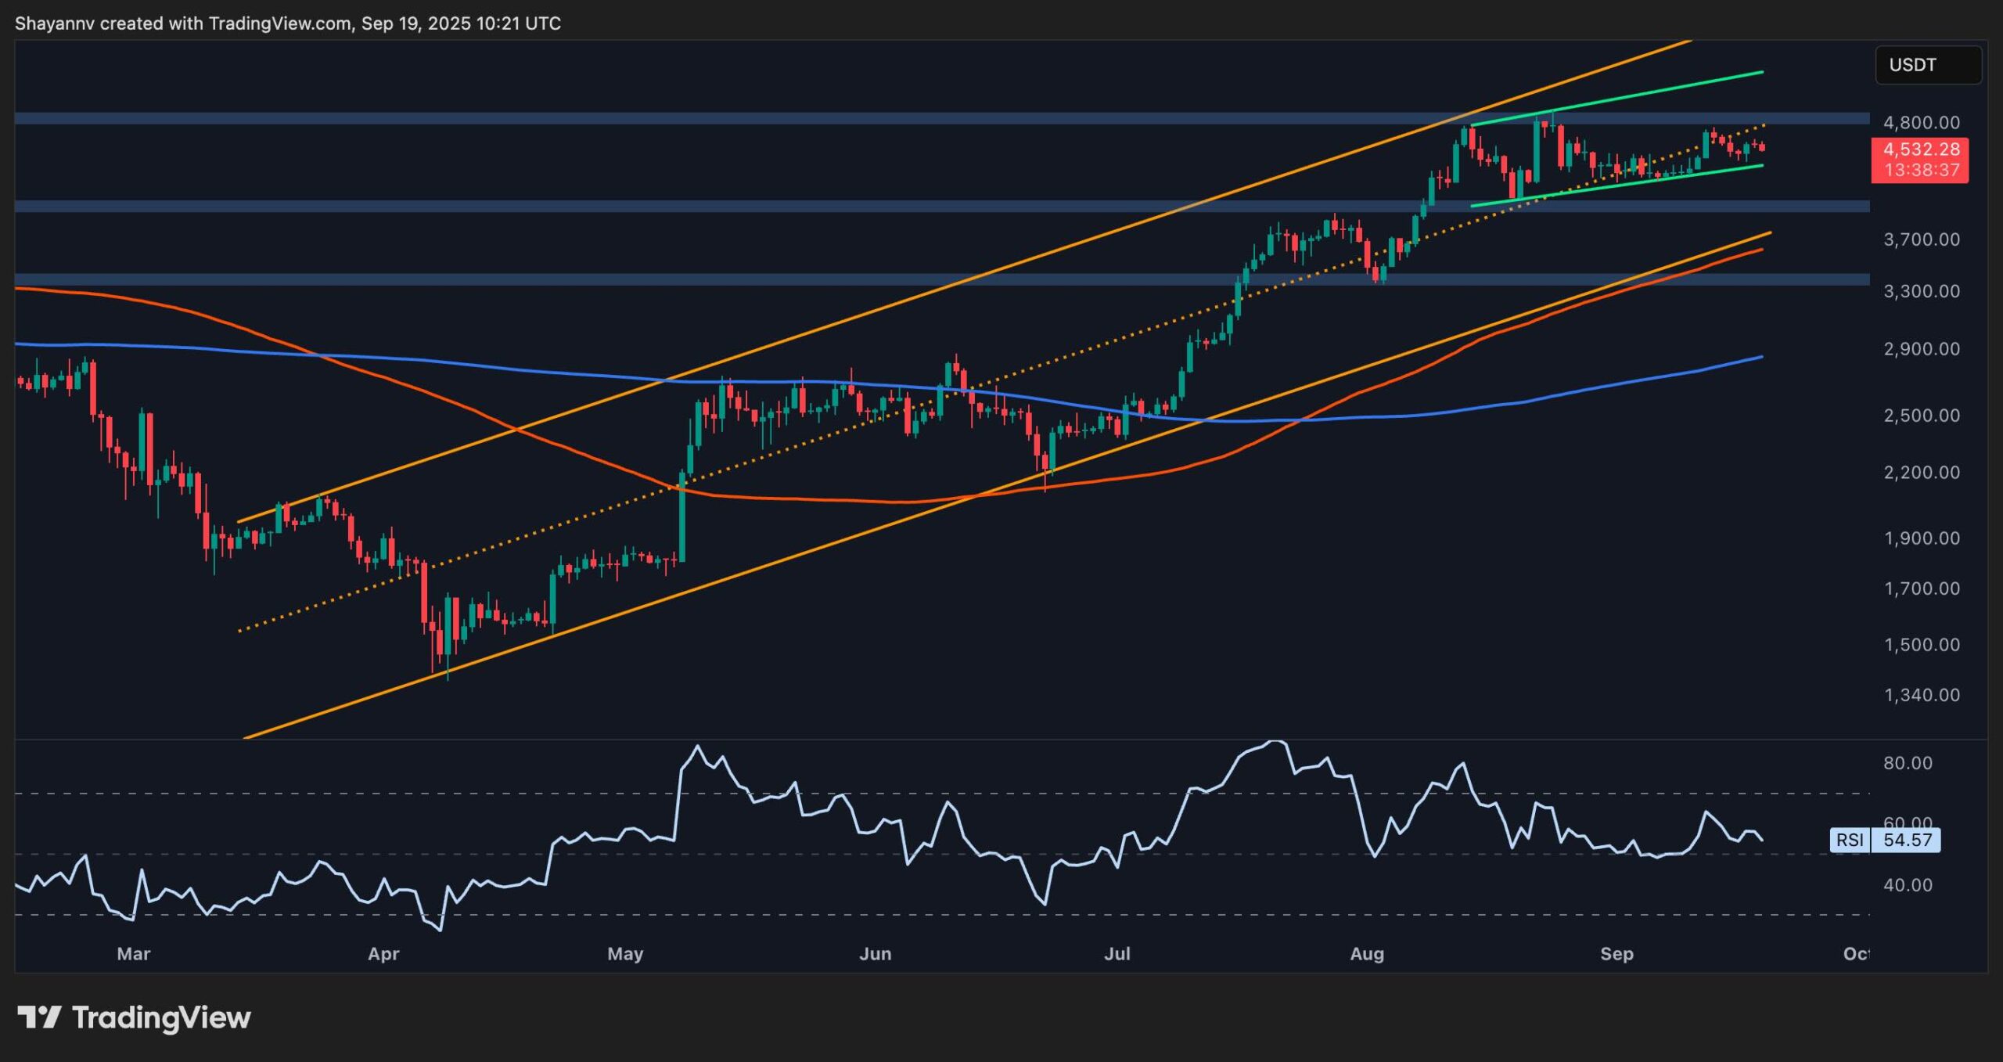Select the current price label 4,532.28
The image size is (2003, 1062).
tap(1924, 147)
